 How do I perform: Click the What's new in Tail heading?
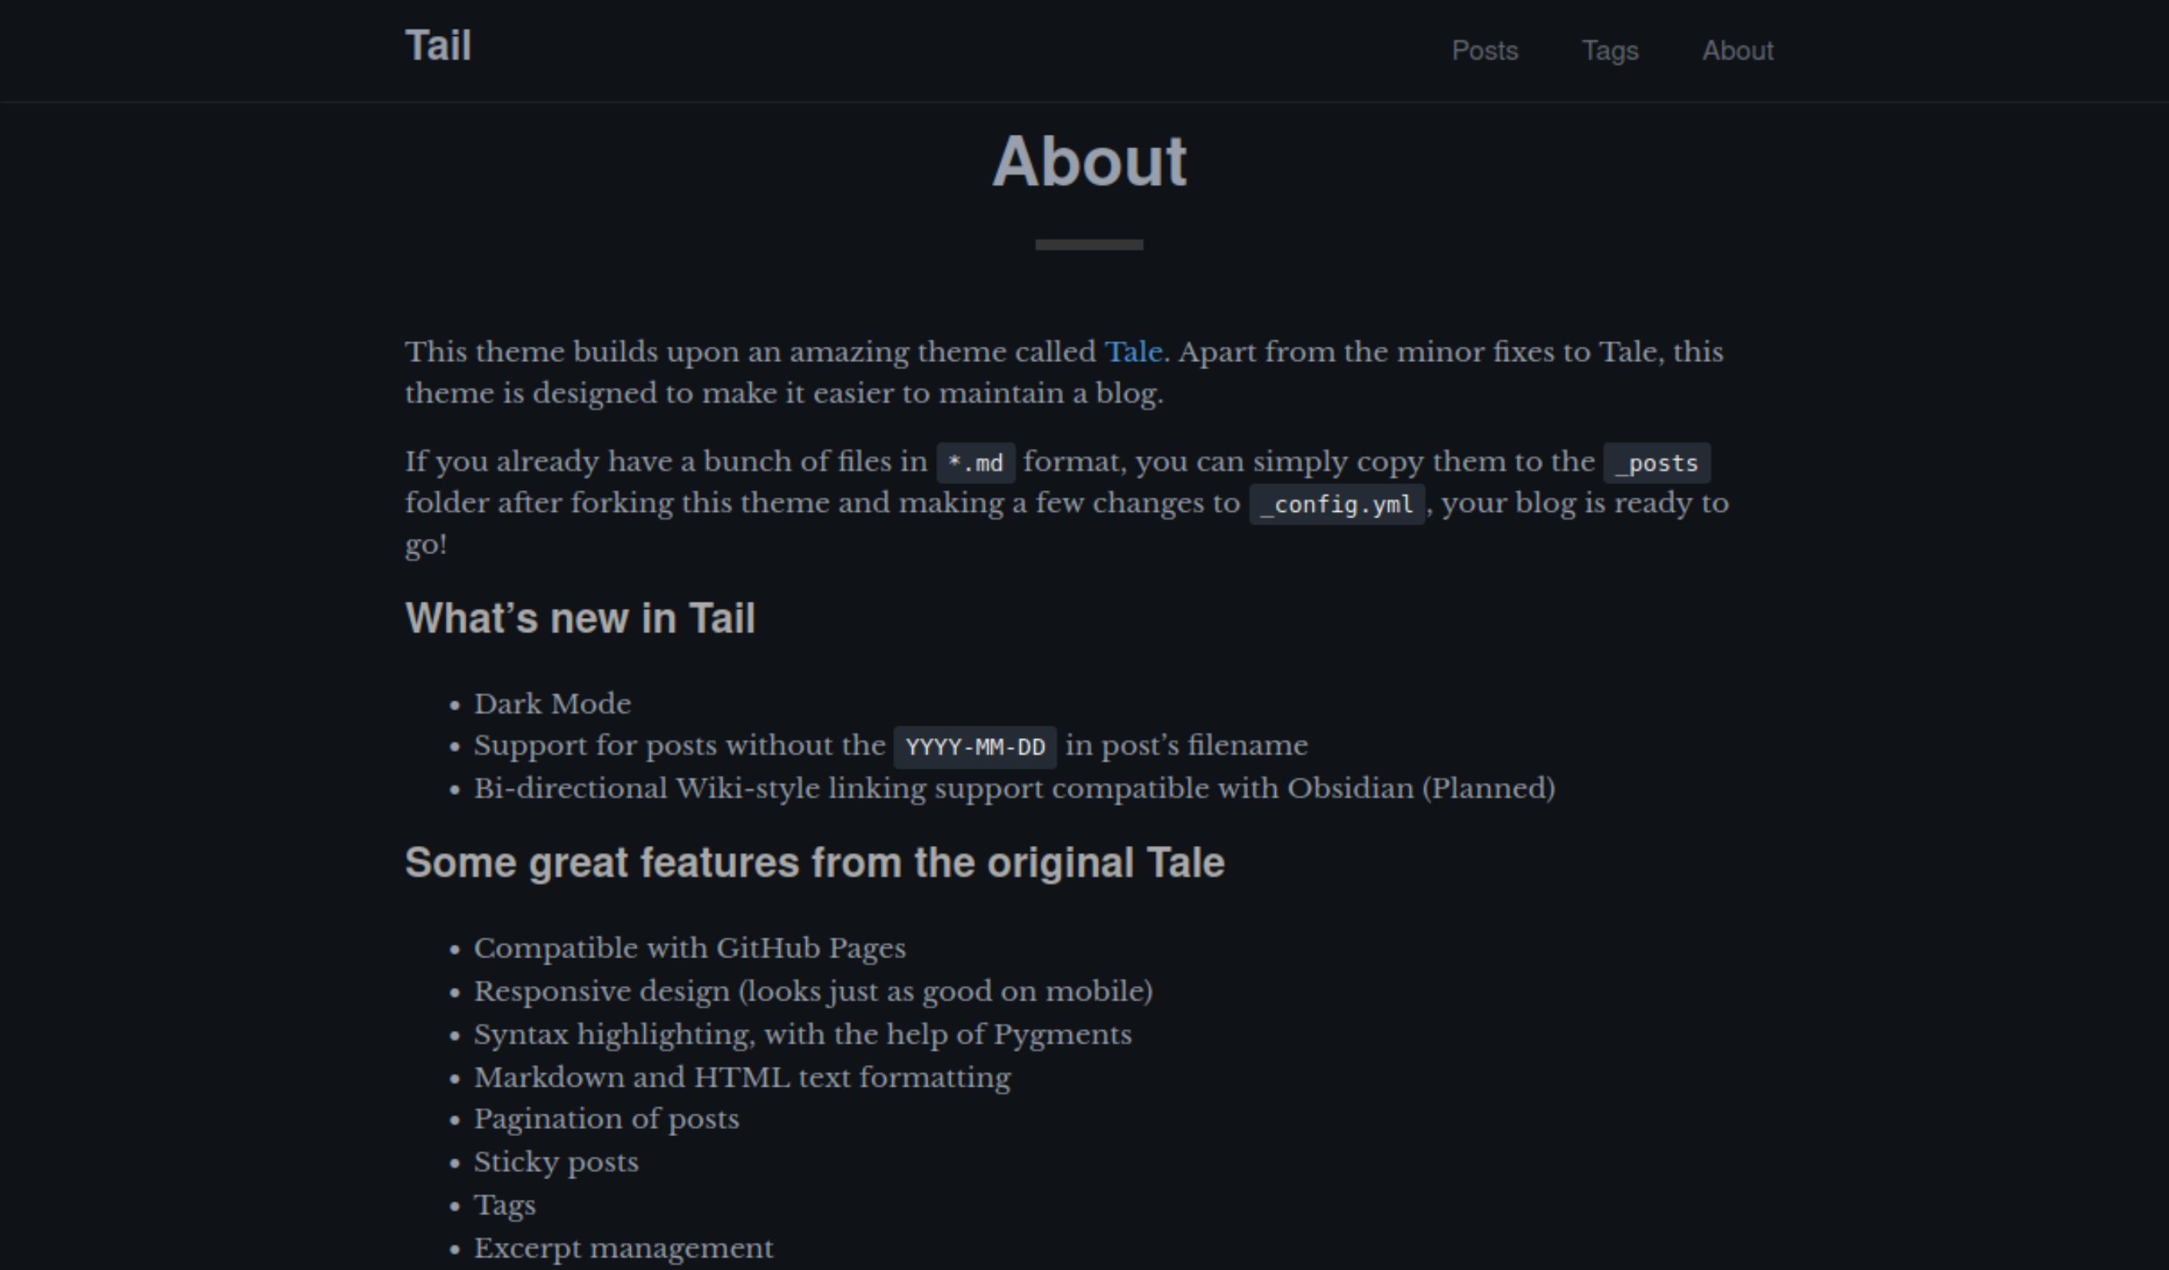pyautogui.click(x=580, y=618)
